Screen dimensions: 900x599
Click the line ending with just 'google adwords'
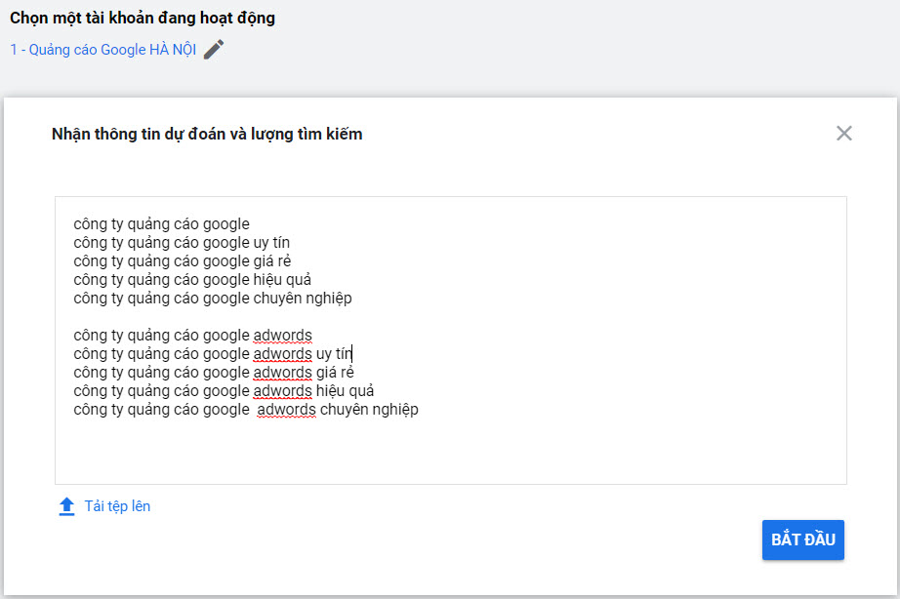click(192, 336)
